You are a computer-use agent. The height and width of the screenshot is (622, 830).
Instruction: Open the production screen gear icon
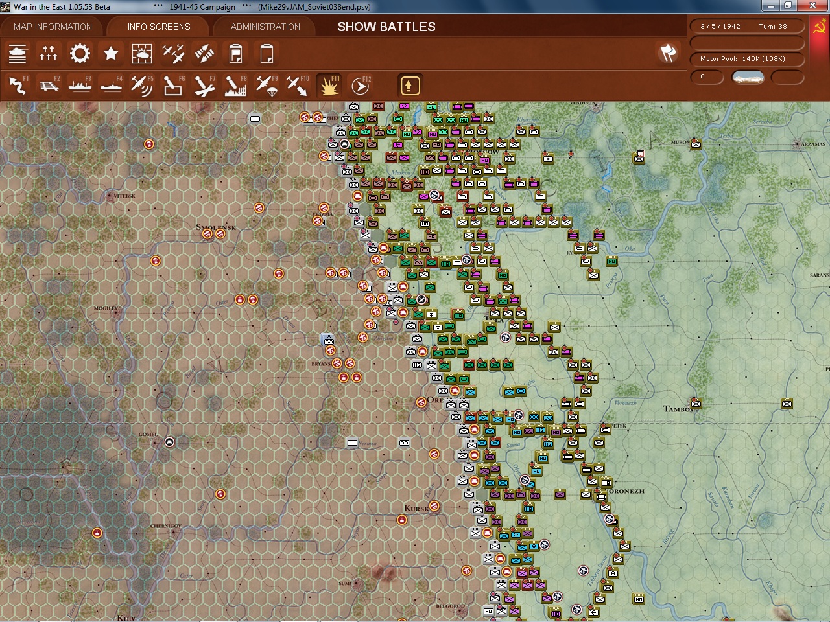tap(80, 53)
